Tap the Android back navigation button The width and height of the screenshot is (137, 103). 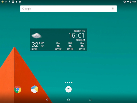pos(47,100)
